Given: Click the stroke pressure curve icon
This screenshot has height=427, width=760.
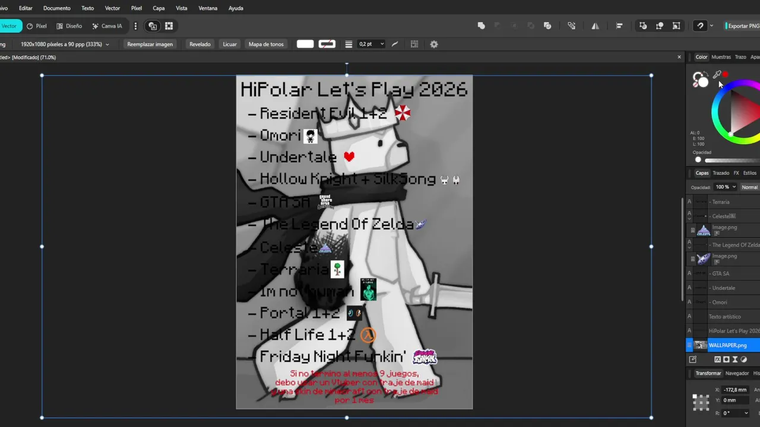Looking at the screenshot, I should [x=395, y=44].
